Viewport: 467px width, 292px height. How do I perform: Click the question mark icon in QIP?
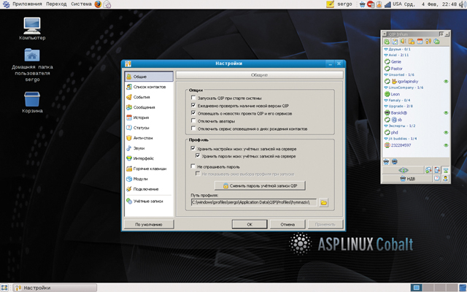(x=436, y=178)
